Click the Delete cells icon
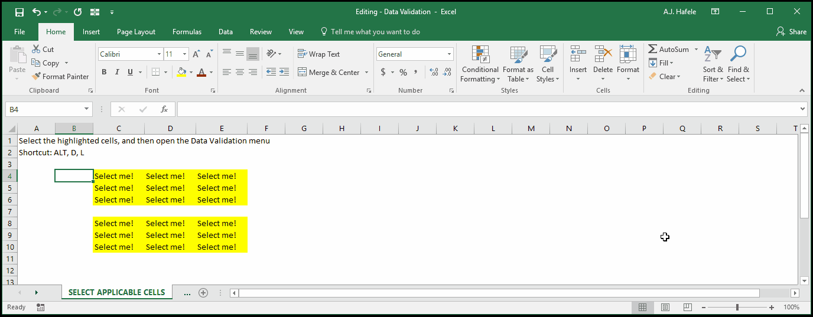The height and width of the screenshot is (317, 813). click(x=603, y=54)
